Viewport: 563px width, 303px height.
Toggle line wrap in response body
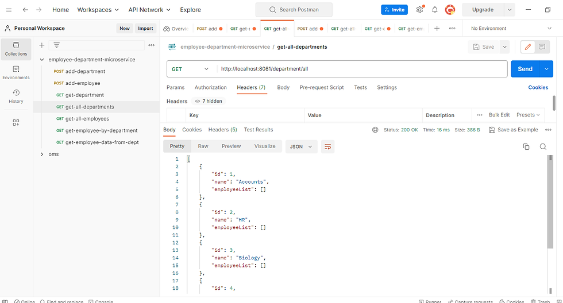(327, 147)
